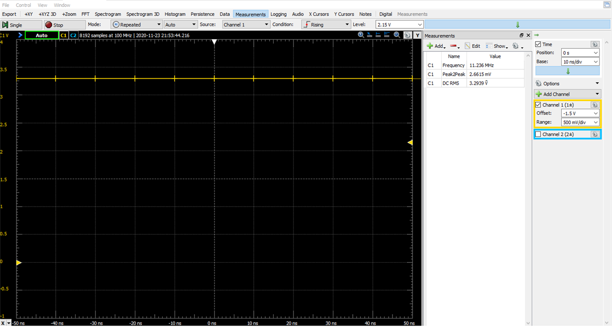Image resolution: width=612 pixels, height=330 pixels.
Task: Toggle the Data view
Action: point(225,14)
